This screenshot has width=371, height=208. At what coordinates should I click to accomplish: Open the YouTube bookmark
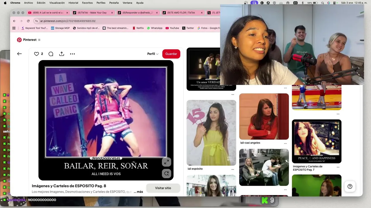[x=172, y=28]
